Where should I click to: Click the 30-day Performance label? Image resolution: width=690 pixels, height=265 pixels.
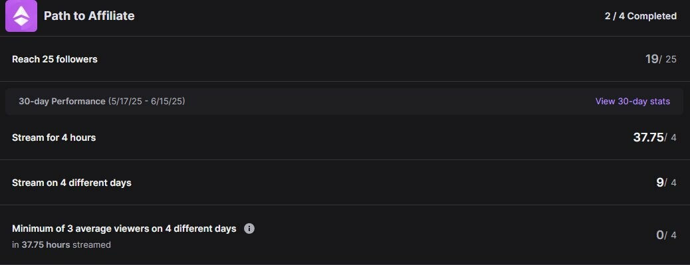(62, 101)
